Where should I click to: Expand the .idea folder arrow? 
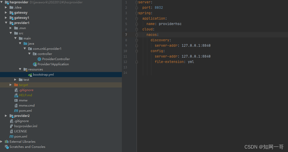6,7
